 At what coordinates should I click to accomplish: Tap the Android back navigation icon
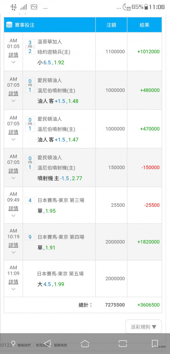point(47,343)
